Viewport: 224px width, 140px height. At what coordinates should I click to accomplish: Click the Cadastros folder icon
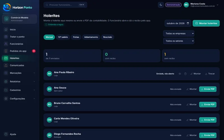click(6, 90)
